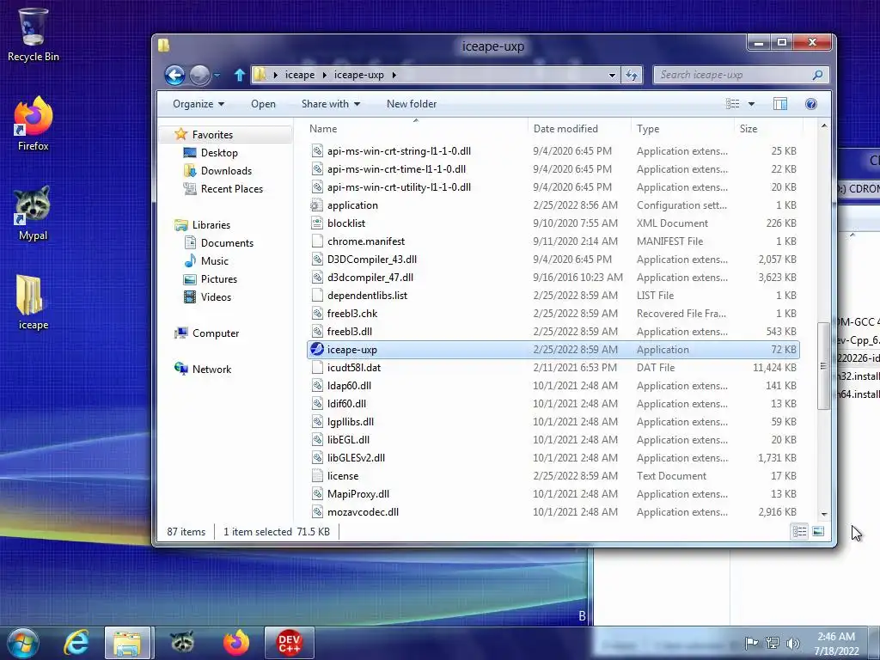Screen dimensions: 880x660
Task: Click scroll up arrow of file list
Action: tap(824, 126)
